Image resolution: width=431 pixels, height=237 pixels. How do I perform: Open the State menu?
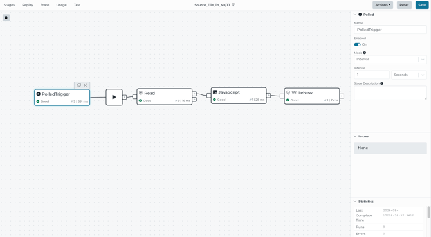(x=45, y=5)
